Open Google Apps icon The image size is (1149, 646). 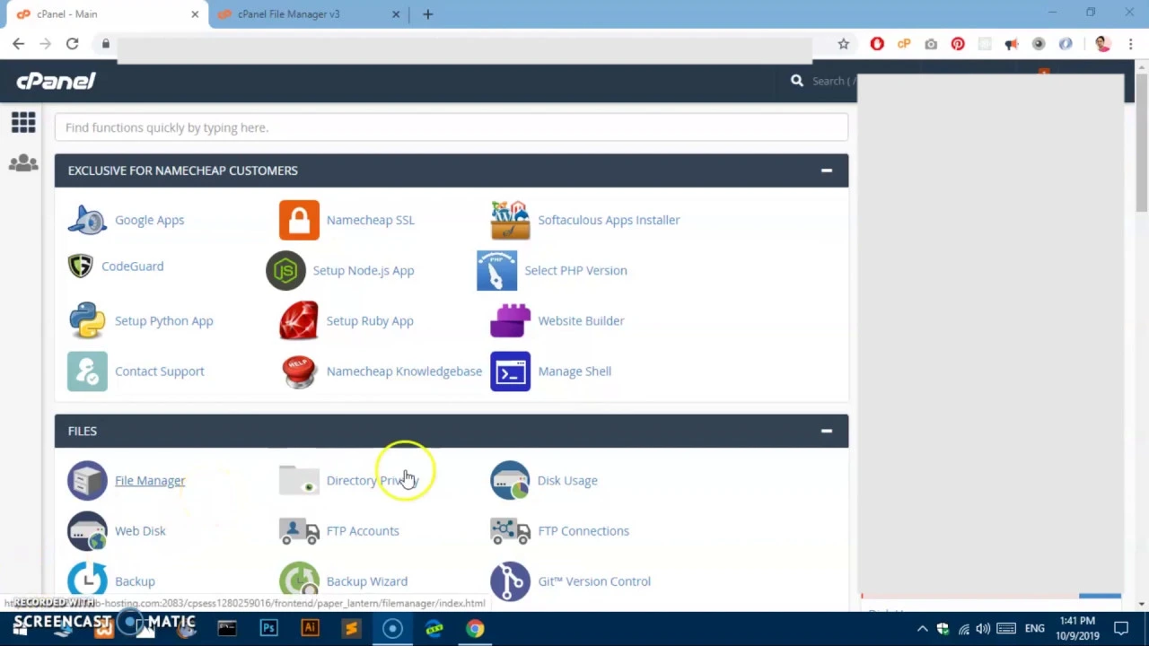(x=87, y=220)
